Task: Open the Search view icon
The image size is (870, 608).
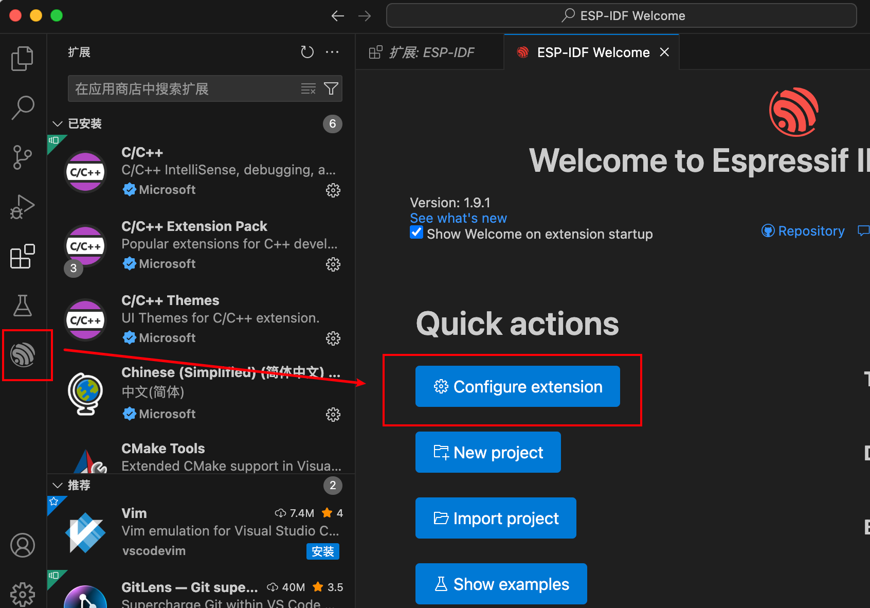Action: pos(22,108)
